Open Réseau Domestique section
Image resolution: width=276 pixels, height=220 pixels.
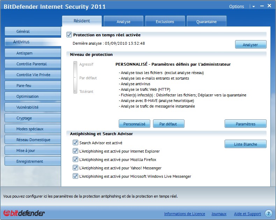tap(33, 140)
